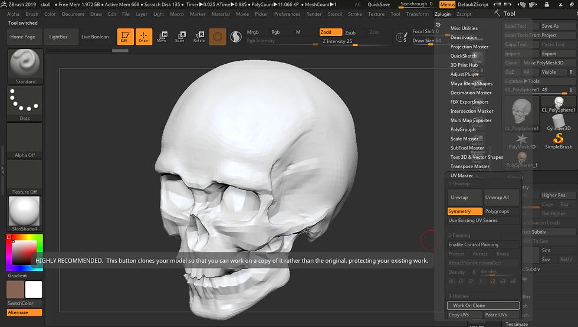This screenshot has height=327, width=578.
Task: Toggle Live Boolean
Action: [x=95, y=37]
